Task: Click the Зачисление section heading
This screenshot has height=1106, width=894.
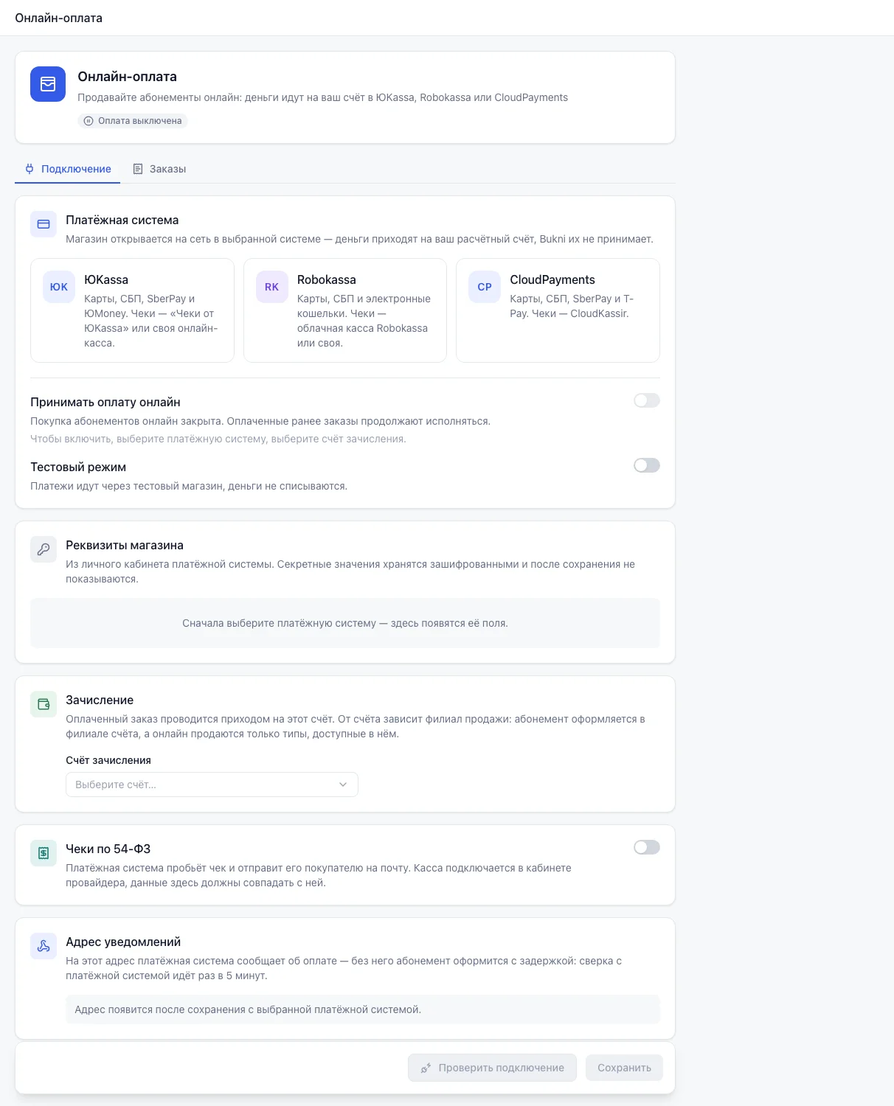Action: coord(100,700)
